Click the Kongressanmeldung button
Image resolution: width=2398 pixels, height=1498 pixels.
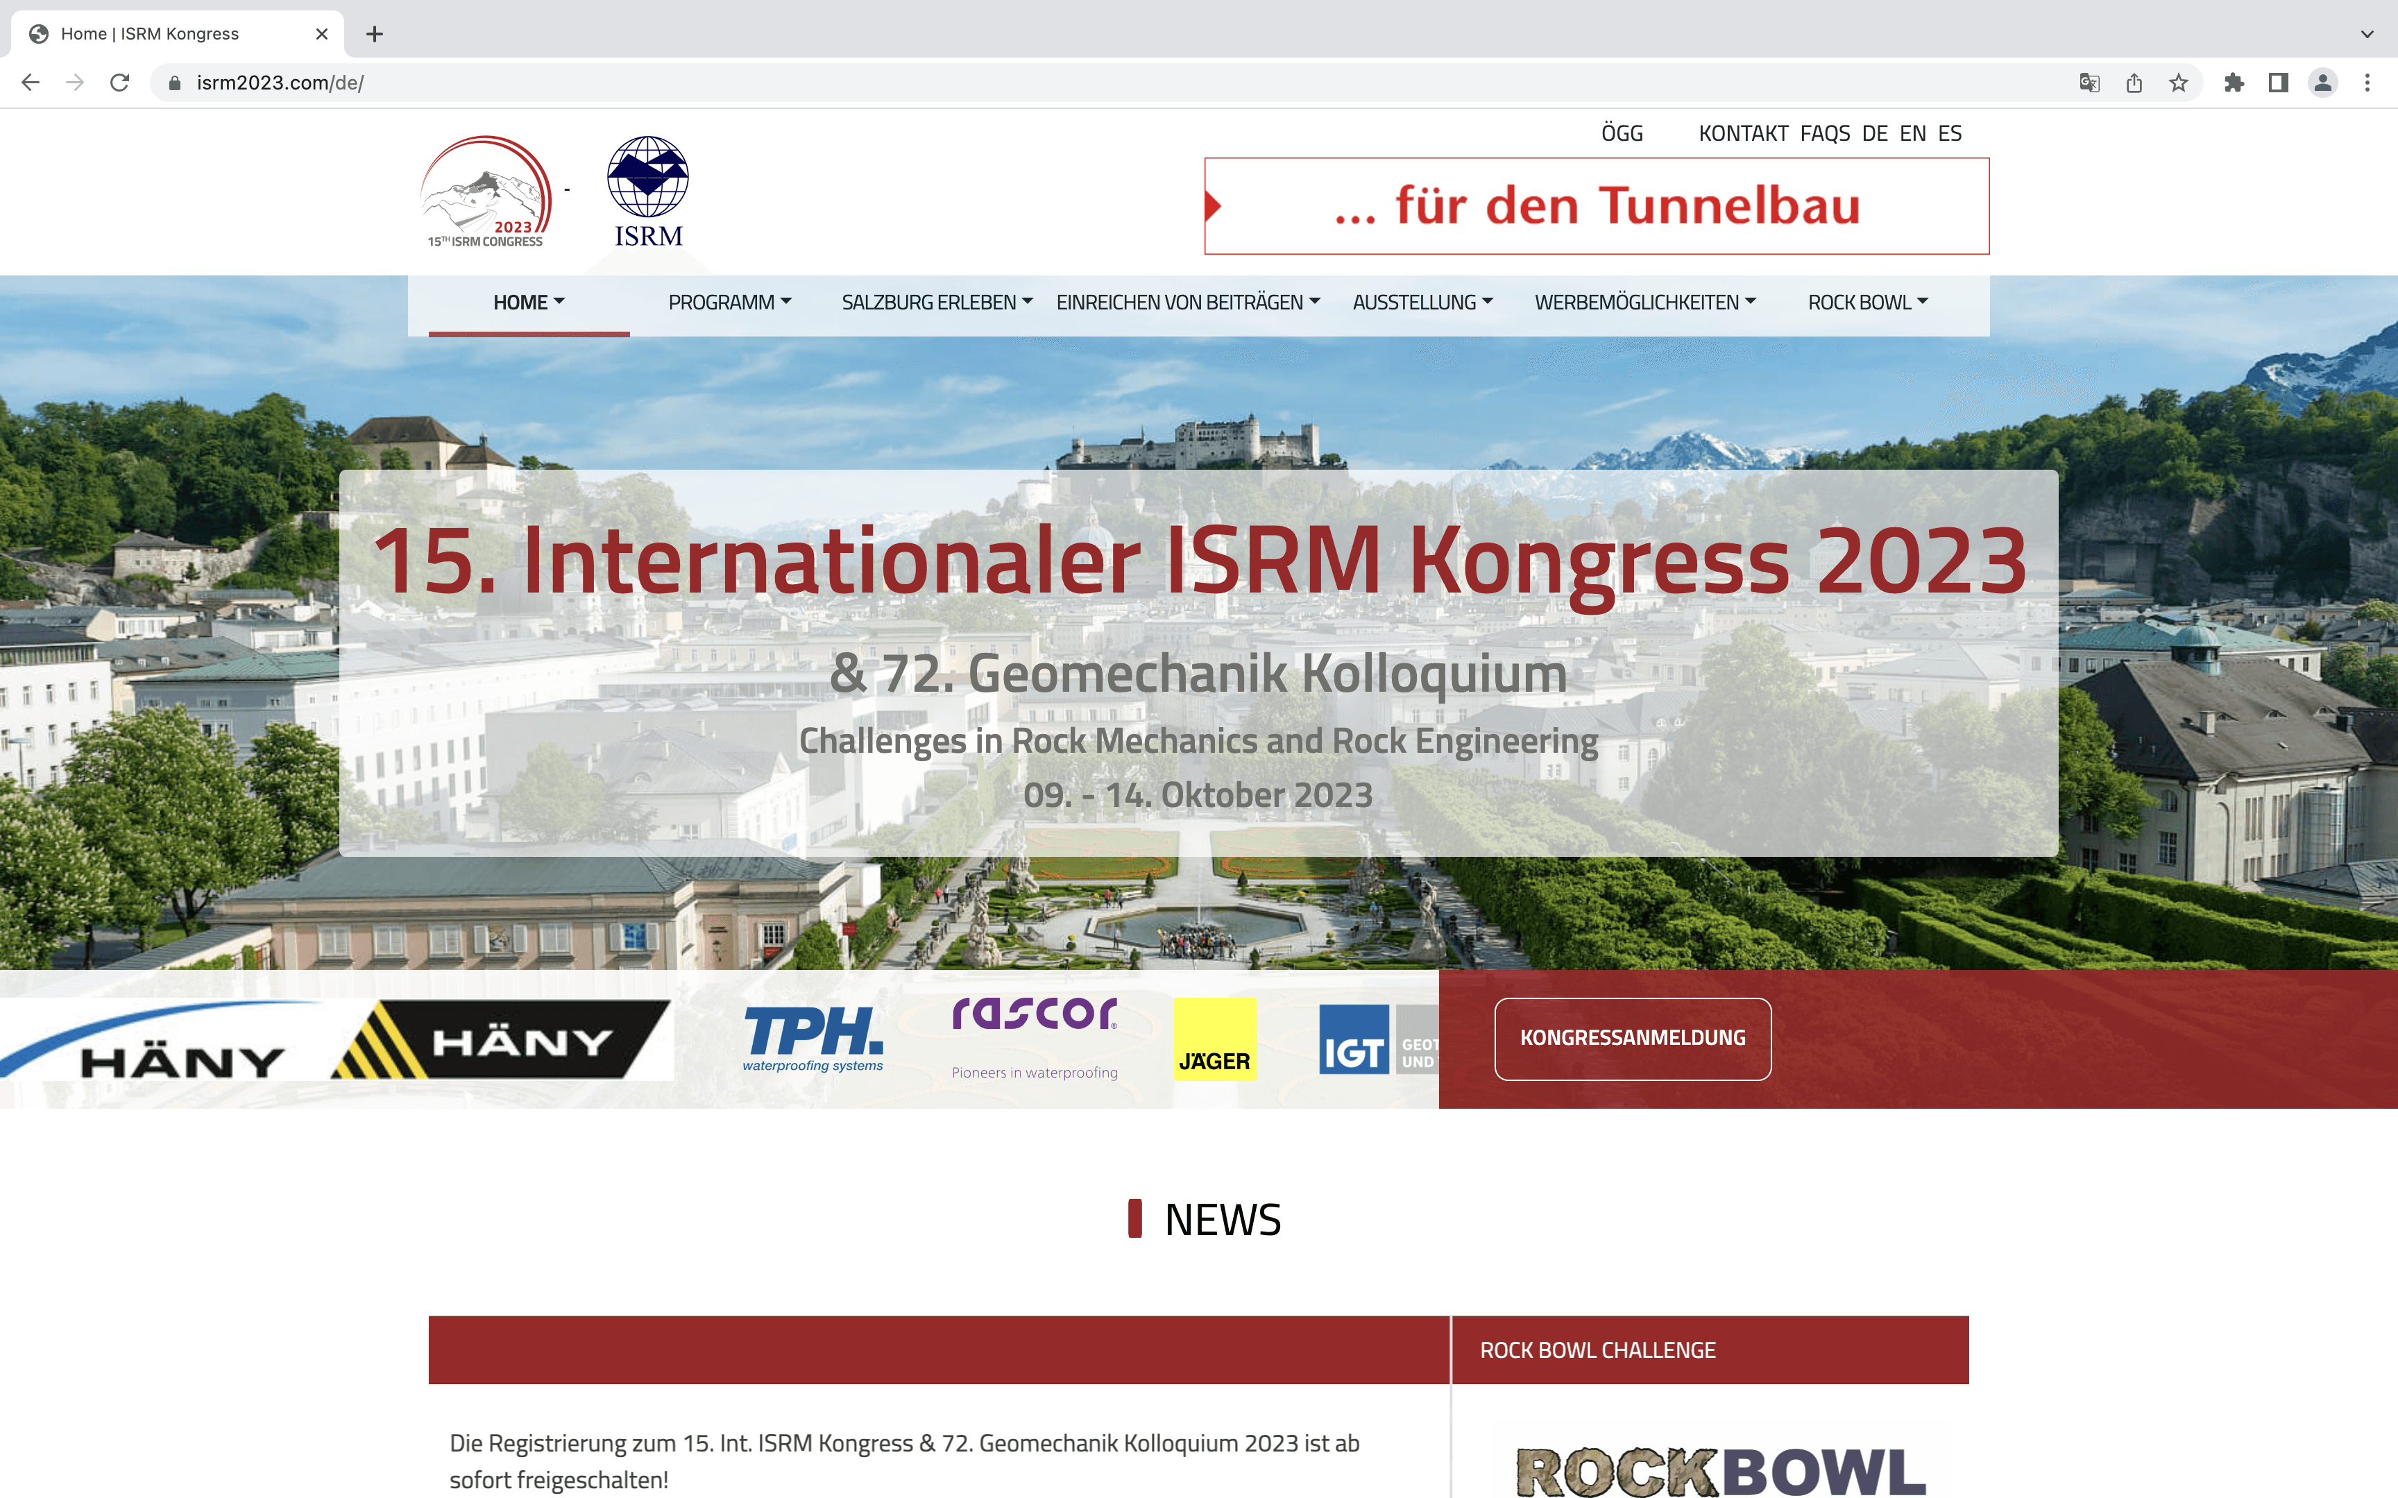pos(1633,1038)
